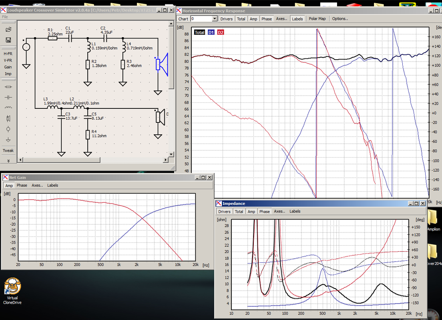Open the V-FR vertical response window
This screenshot has height=320, width=442.
click(8, 60)
